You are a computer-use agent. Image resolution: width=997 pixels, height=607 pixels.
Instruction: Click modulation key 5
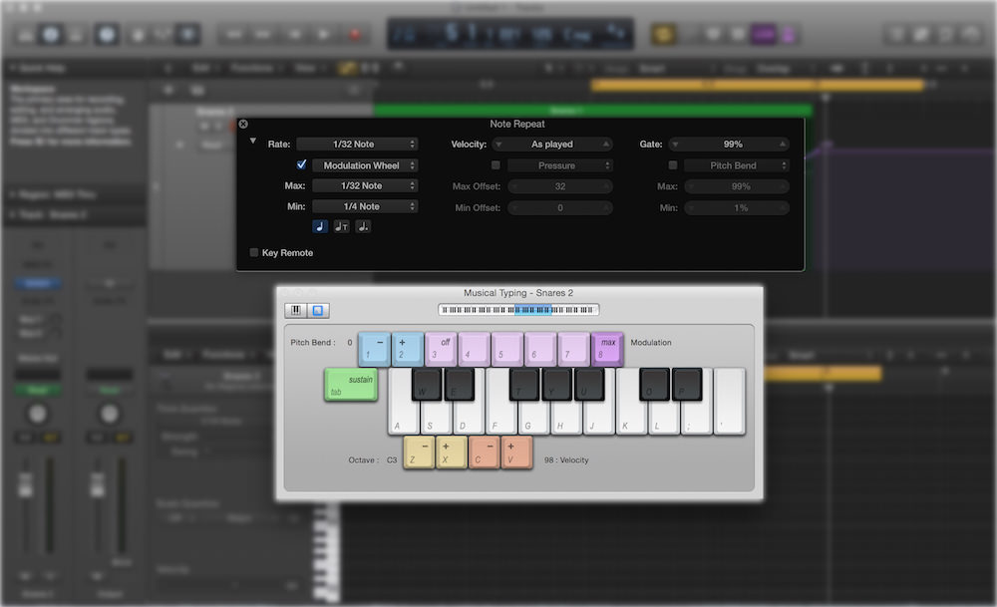coord(507,349)
